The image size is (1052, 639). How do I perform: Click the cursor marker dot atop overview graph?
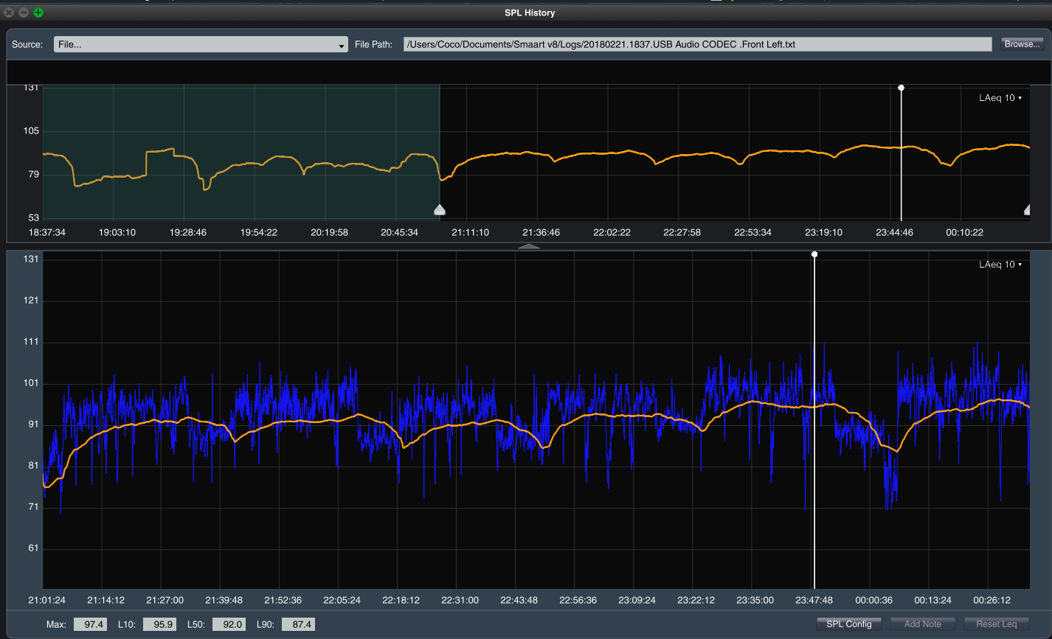pyautogui.click(x=901, y=88)
